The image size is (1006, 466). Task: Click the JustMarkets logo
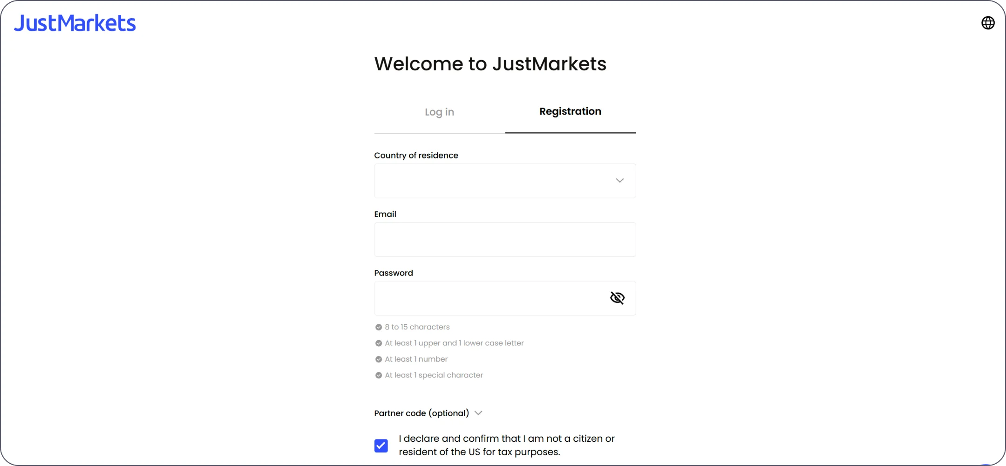point(75,23)
